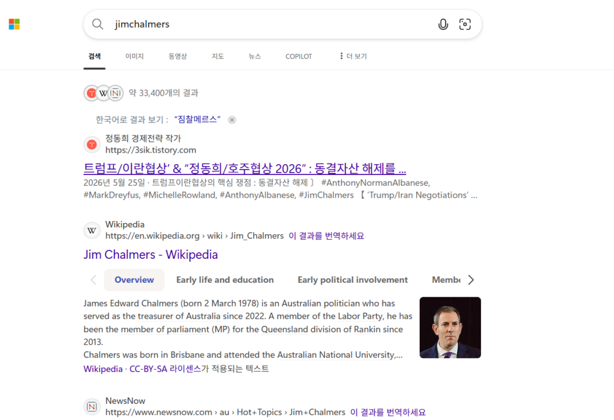
Task: Open the 더 보기 more menu
Action: click(x=353, y=56)
